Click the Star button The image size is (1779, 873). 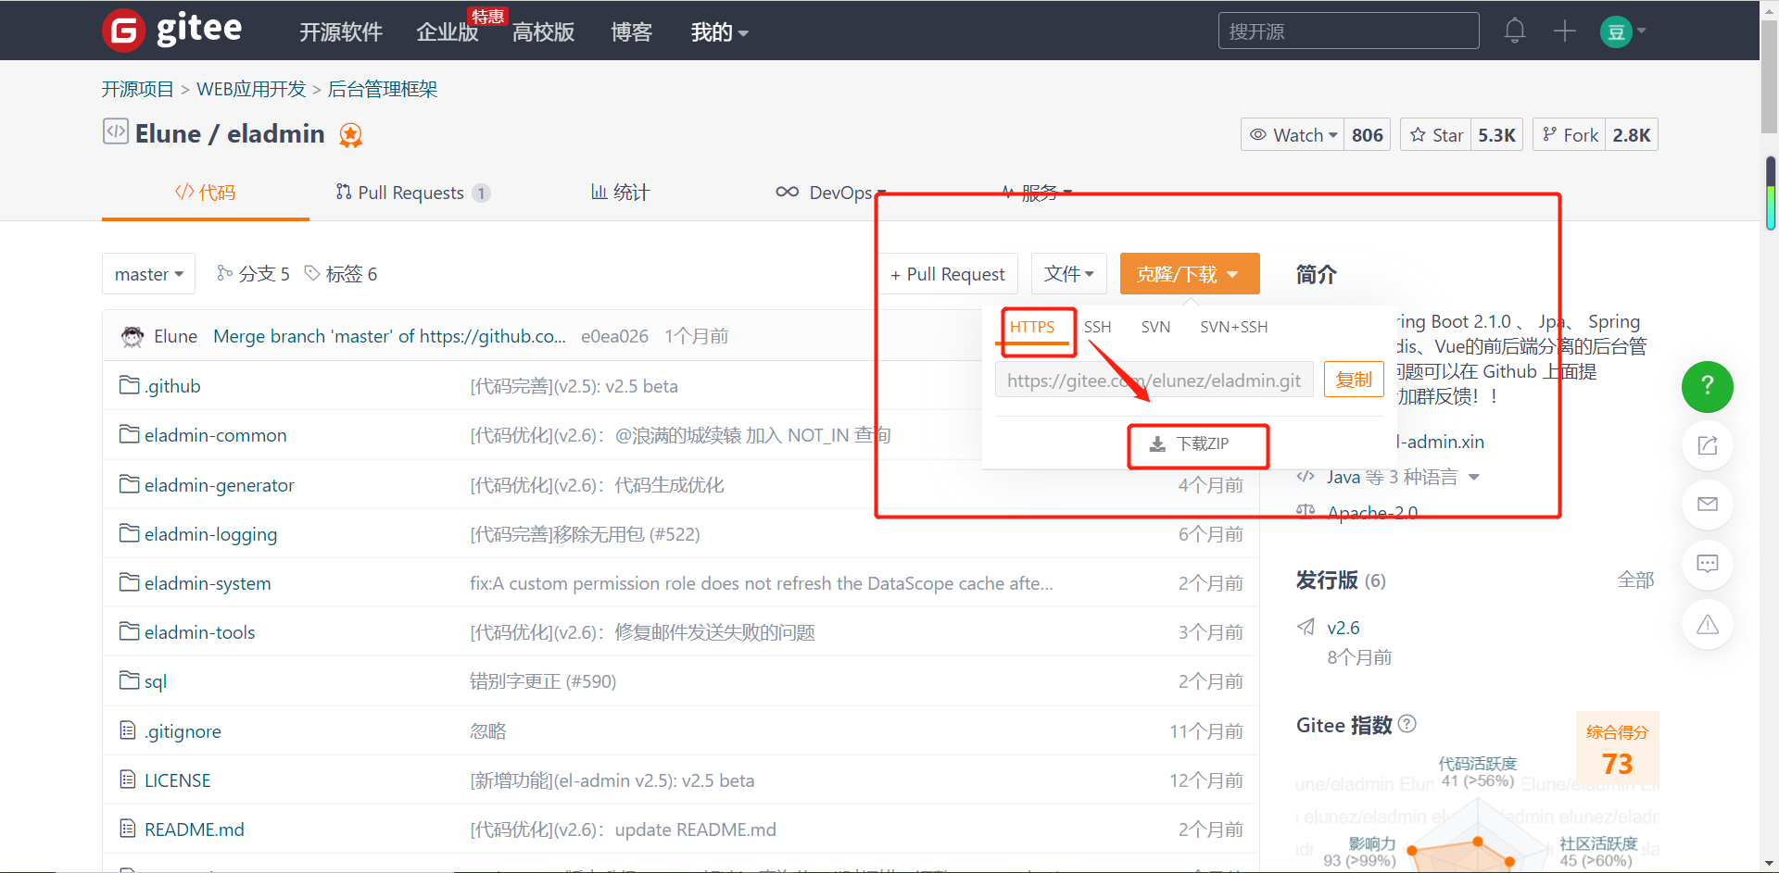1436,135
